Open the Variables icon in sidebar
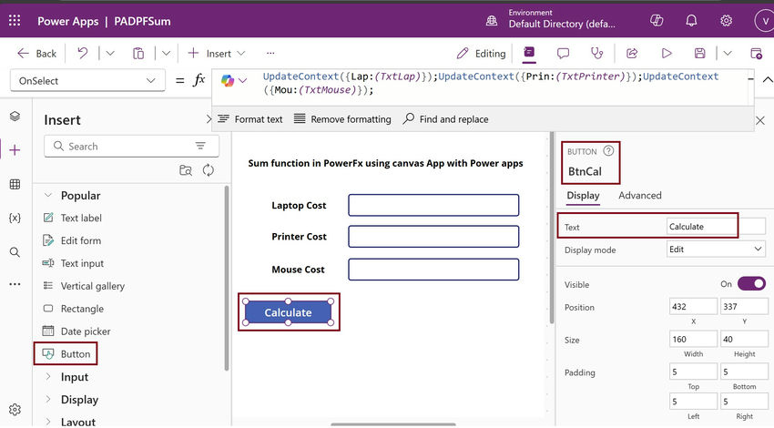Screen dimensions: 774x428 (x=15, y=218)
